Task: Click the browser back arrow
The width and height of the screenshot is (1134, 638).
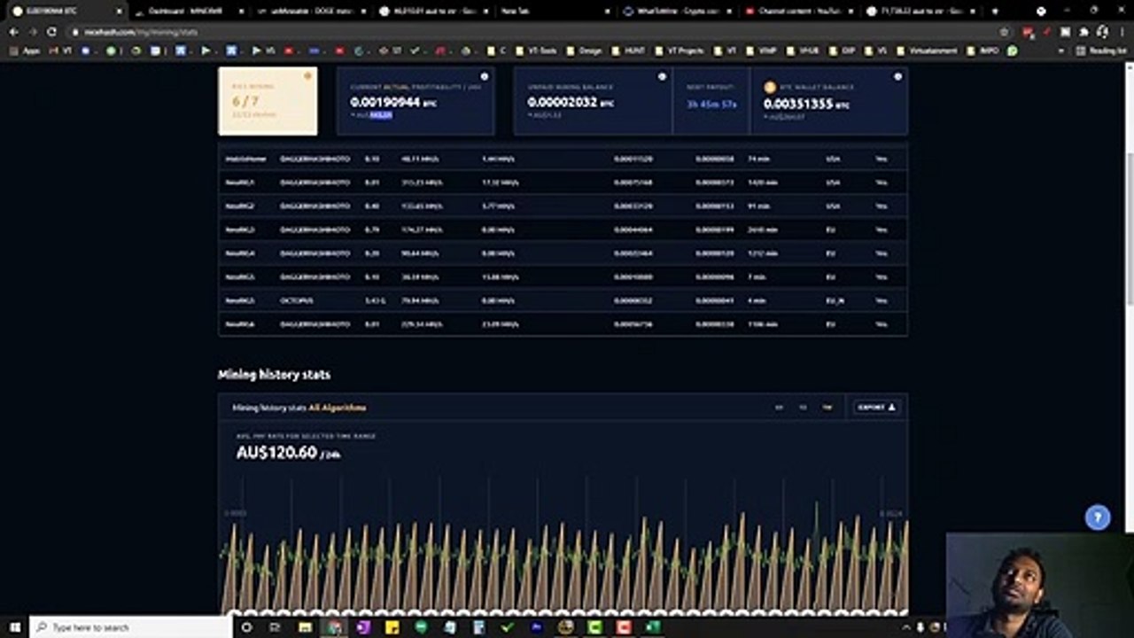Action: (x=13, y=32)
